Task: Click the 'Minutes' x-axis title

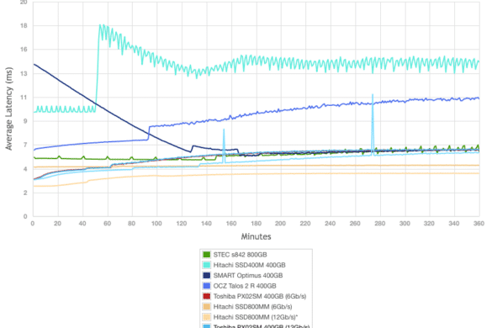Action: [256, 236]
